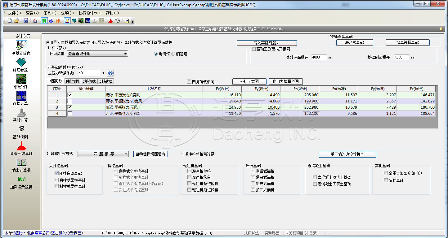This screenshot has width=448, height=238.
Task: Click the blue help icon beside 拉压力转换系数
Action: [110, 73]
